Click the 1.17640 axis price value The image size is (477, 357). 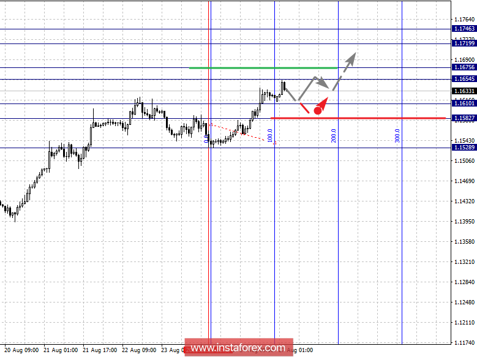click(x=464, y=20)
